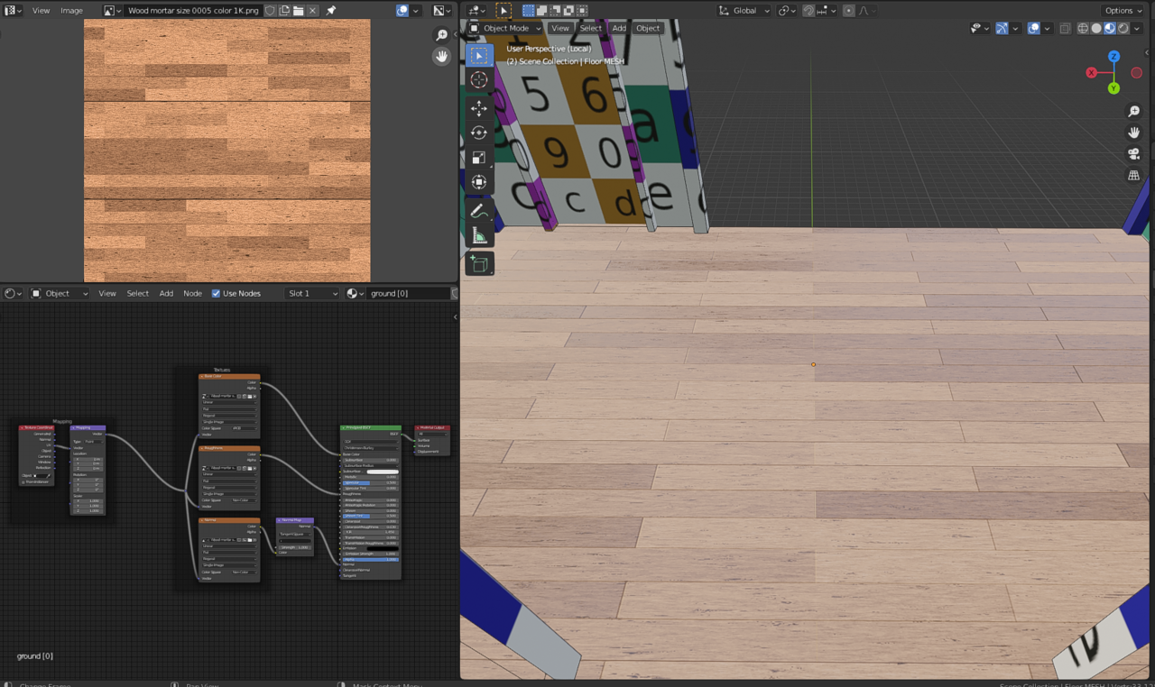Click the Subsurface Color white swatch
Screen dimensions: 1155x687
click(383, 472)
